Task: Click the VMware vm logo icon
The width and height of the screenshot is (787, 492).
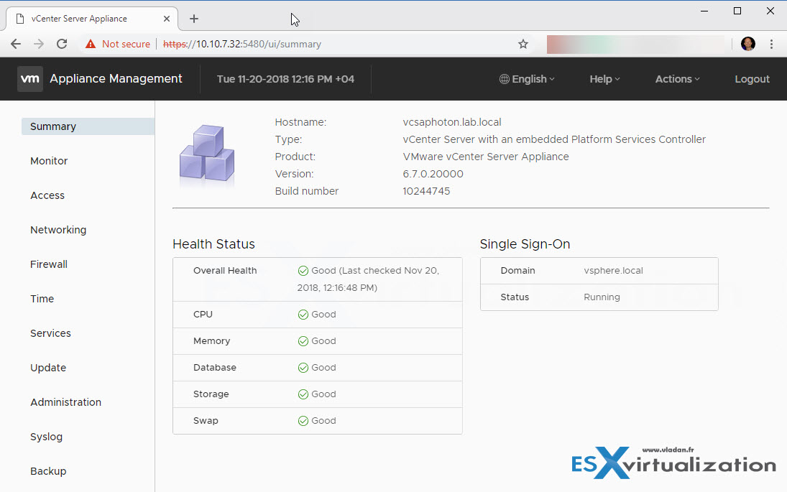Action: point(30,79)
